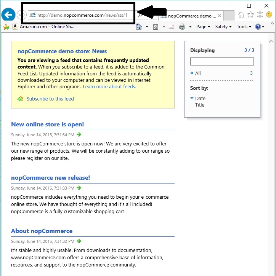Click Subscribe to this feed

coord(50,99)
